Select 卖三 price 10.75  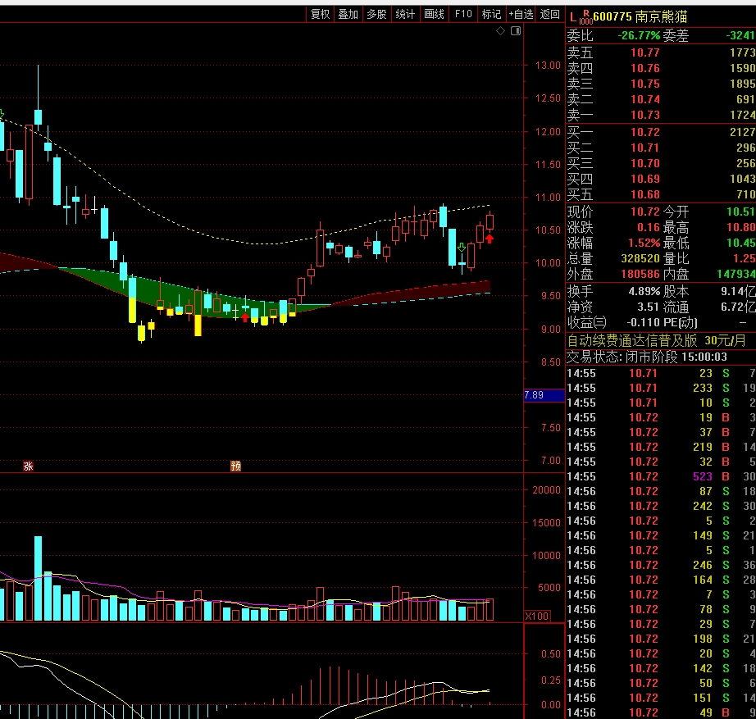[644, 84]
